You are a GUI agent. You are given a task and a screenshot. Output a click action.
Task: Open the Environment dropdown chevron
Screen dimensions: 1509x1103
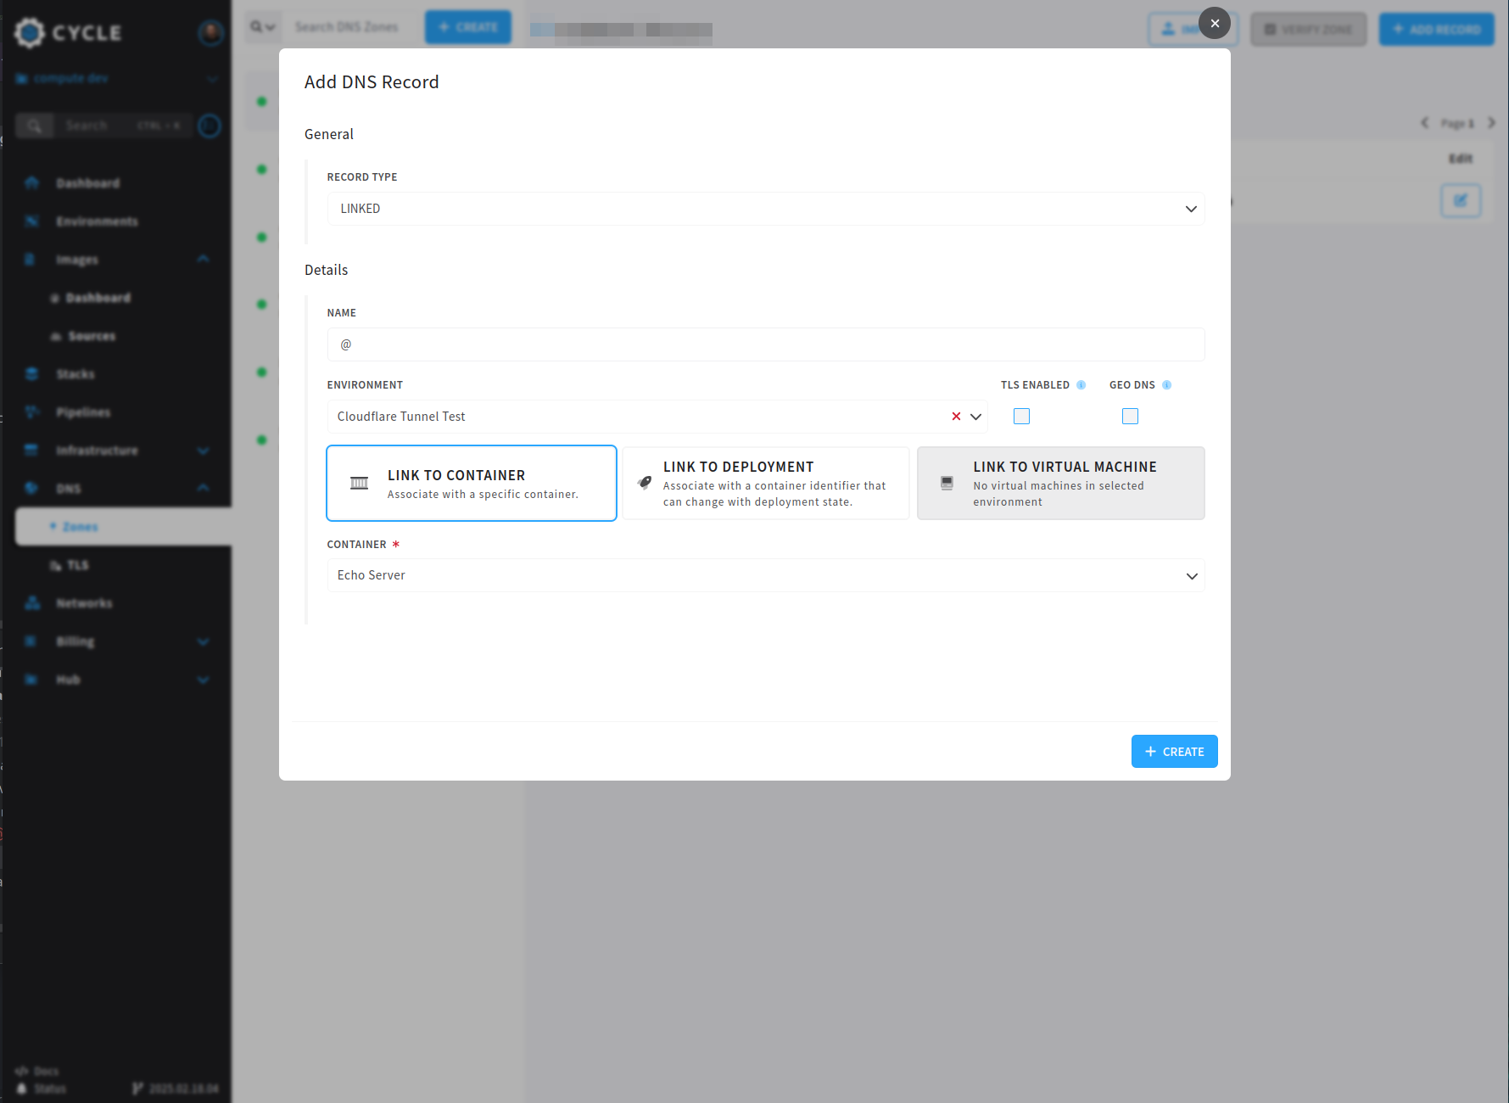(976, 417)
